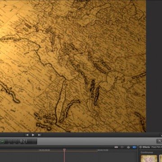Toggle audio skimming in the timeline

tap(122, 147)
